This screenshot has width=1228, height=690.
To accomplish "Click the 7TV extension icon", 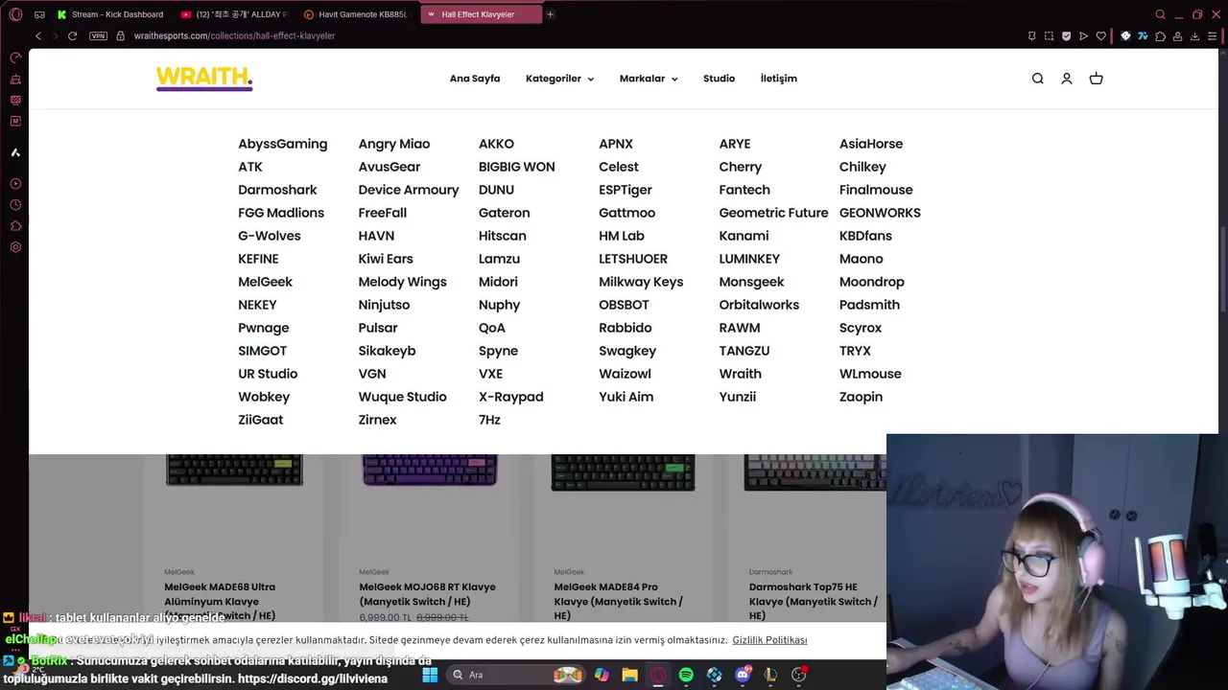I will [1143, 35].
